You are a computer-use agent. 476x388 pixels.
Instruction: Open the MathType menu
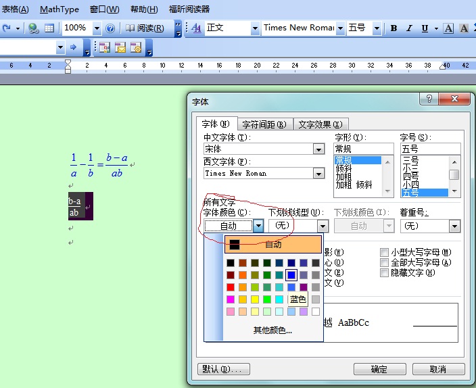(59, 9)
